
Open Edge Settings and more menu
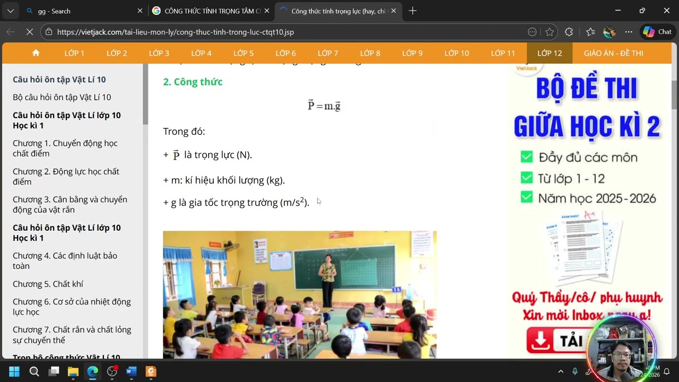[x=629, y=32]
